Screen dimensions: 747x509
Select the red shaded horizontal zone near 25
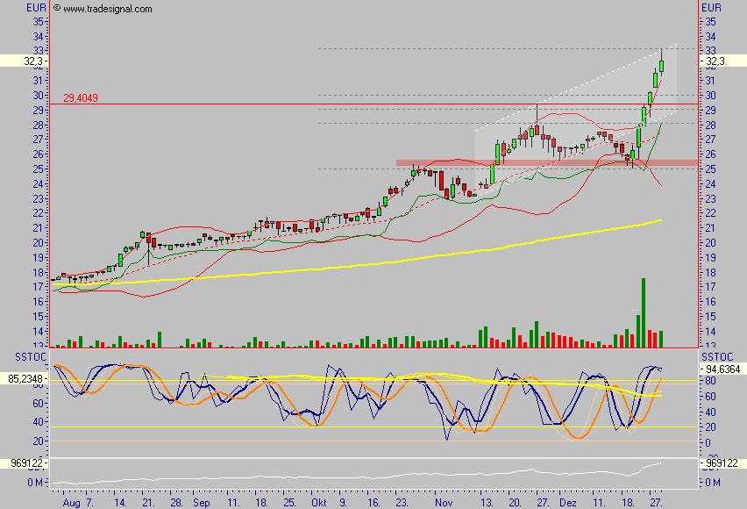tap(544, 162)
